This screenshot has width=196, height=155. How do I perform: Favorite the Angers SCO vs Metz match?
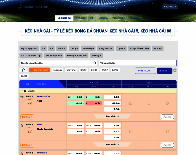tap(22, 97)
